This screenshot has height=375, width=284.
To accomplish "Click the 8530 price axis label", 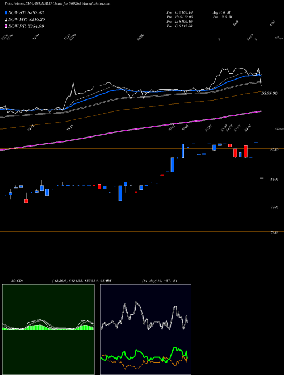I will pos(274,149).
